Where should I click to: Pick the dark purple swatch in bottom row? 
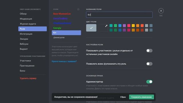(x=124, y=30)
